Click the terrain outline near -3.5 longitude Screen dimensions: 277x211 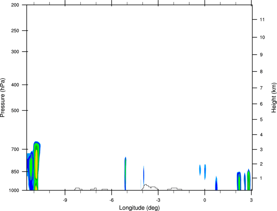tap(150, 187)
